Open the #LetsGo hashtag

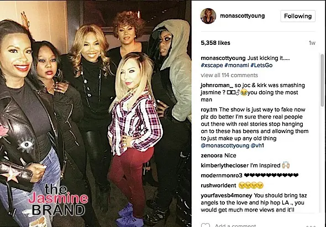tap(261, 65)
